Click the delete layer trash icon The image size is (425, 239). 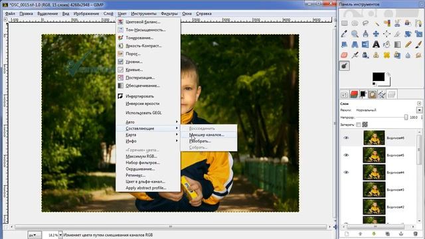click(416, 234)
